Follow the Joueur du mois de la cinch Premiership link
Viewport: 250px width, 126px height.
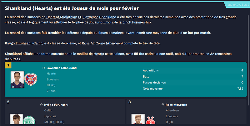(x=120, y=22)
